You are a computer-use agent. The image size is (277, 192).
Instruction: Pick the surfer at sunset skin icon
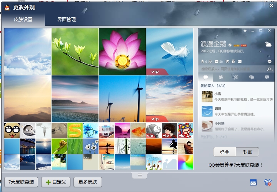(107, 146)
